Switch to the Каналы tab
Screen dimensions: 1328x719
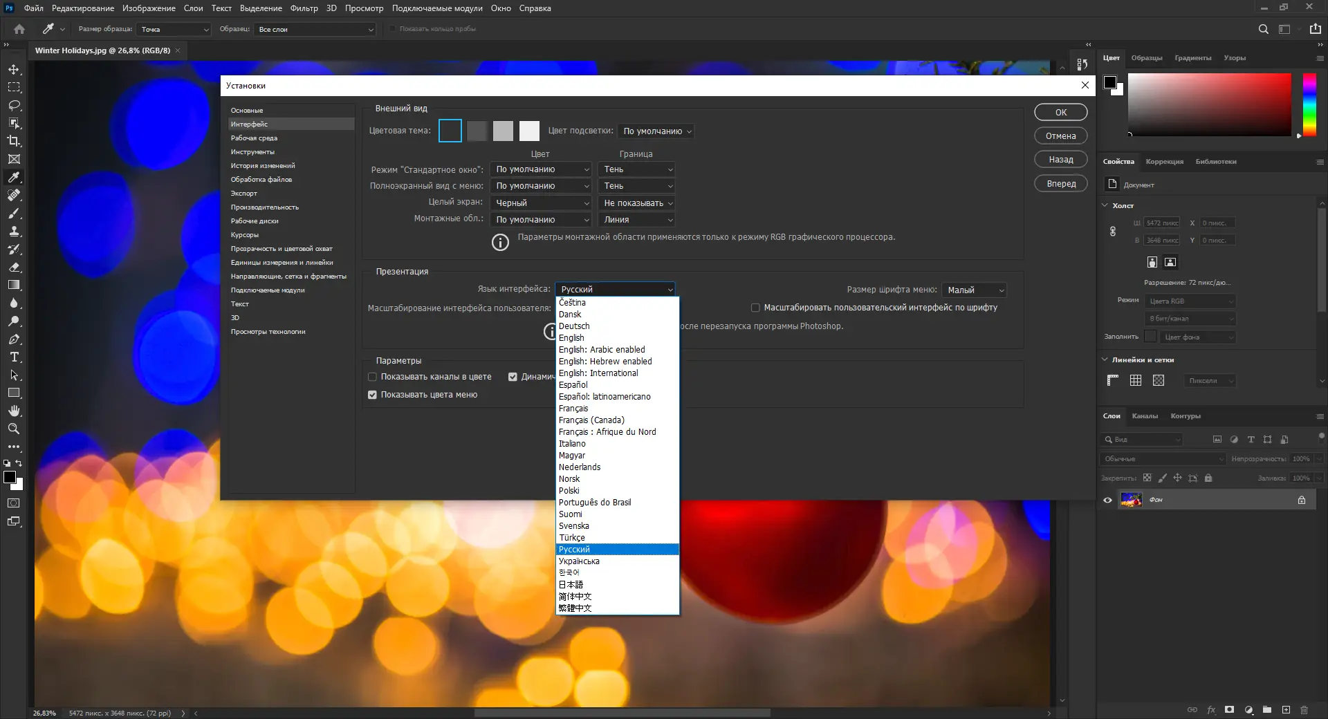click(x=1145, y=416)
